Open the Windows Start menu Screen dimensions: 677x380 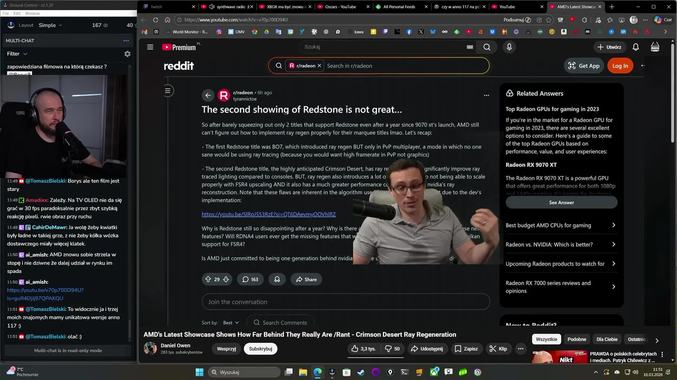click(x=199, y=372)
